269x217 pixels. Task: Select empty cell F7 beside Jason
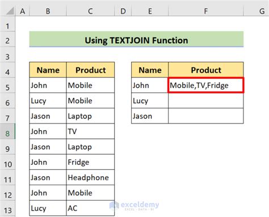coord(206,116)
